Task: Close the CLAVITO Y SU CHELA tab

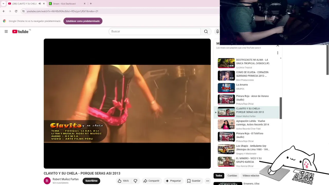Action: (x=44, y=4)
